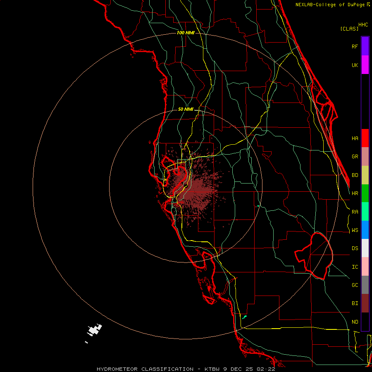
Task: Click the RF legend label
Action: click(355, 46)
